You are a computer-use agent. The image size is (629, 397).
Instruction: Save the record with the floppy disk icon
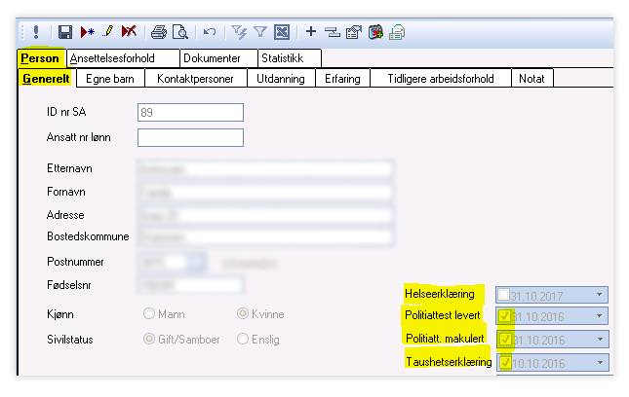[x=65, y=32]
